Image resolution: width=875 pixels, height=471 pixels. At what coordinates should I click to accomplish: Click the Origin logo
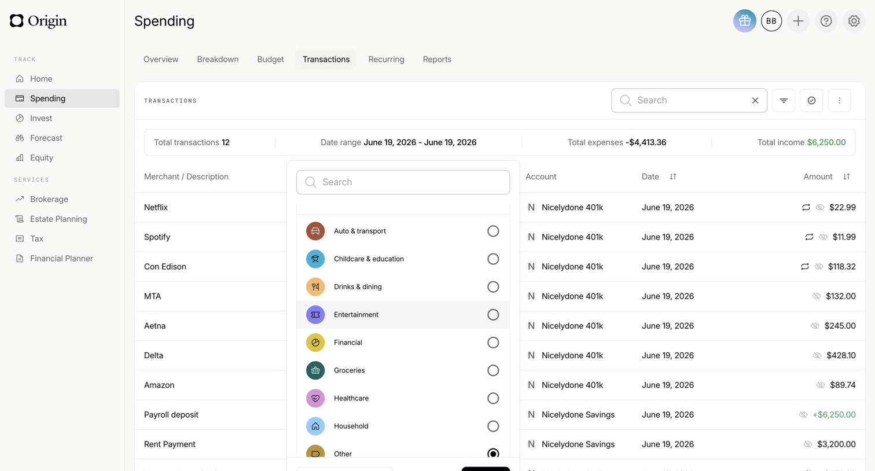click(38, 21)
